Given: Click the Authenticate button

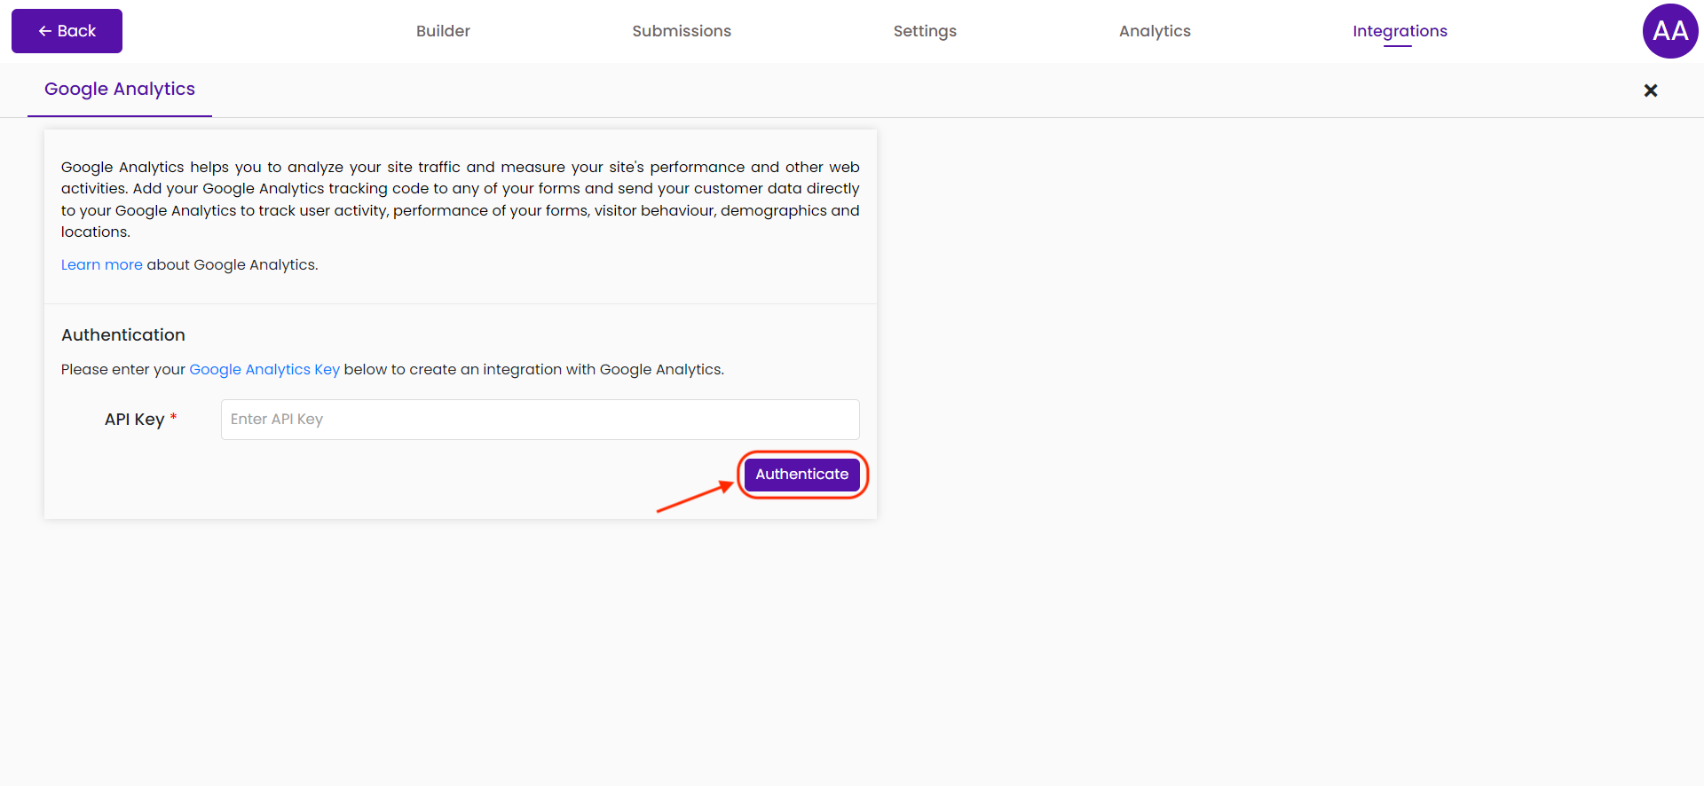Looking at the screenshot, I should point(802,475).
